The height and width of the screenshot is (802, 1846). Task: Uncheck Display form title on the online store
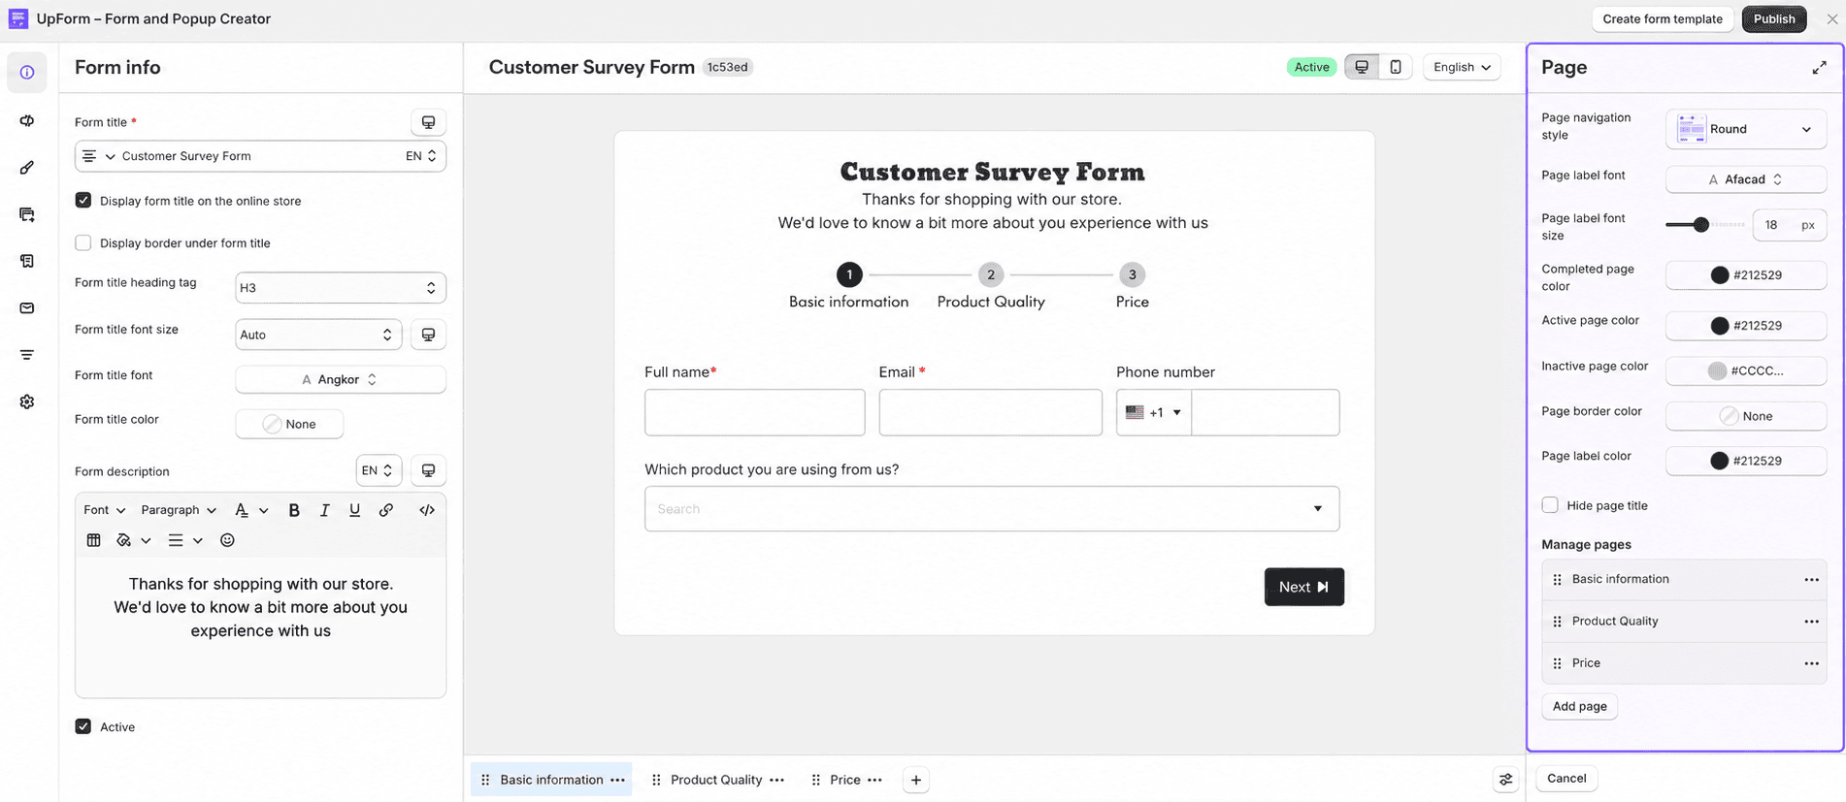tap(83, 201)
